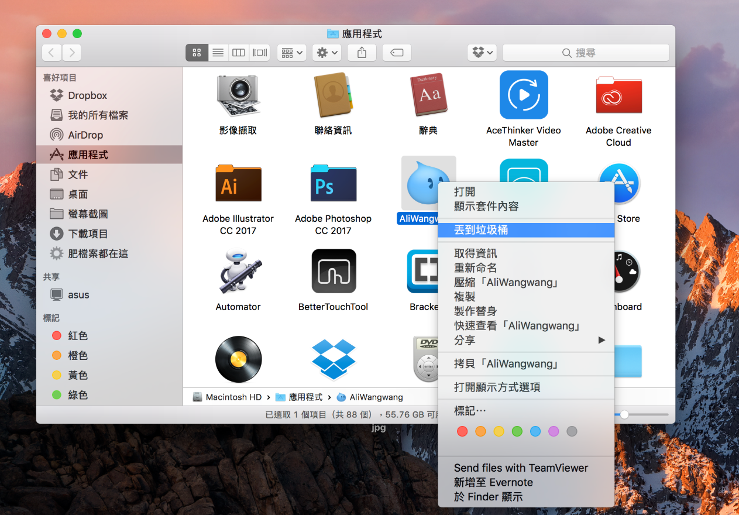Image resolution: width=739 pixels, height=515 pixels.
Task: Select the vinyl record app icon
Action: [238, 359]
